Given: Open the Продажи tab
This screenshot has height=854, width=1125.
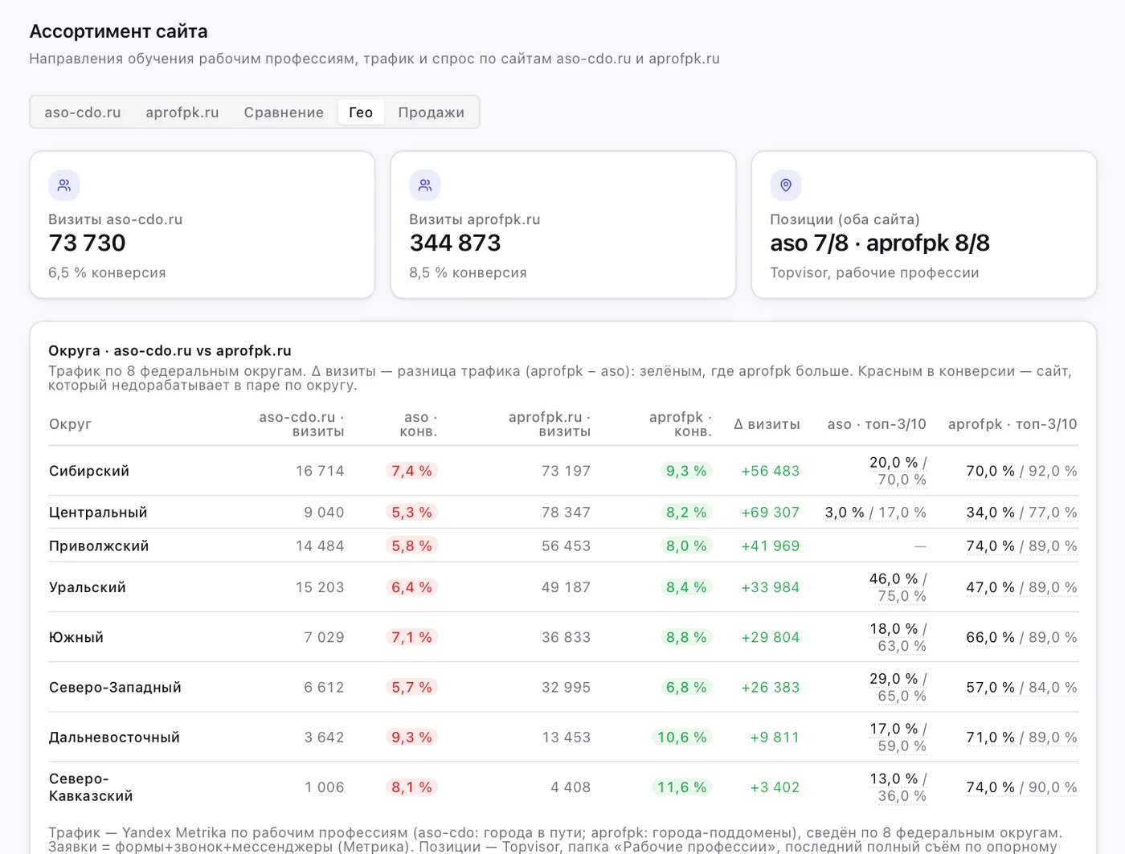Looking at the screenshot, I should point(432,112).
